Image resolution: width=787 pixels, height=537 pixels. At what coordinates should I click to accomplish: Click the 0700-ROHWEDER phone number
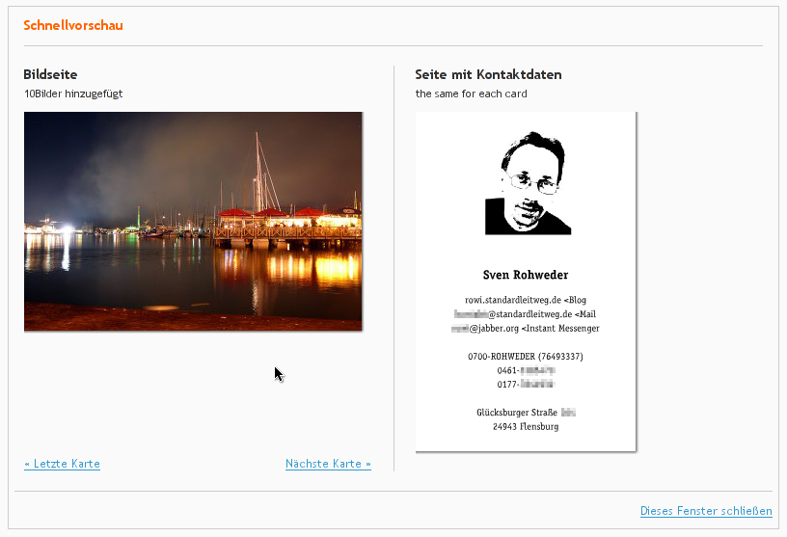pyautogui.click(x=526, y=357)
